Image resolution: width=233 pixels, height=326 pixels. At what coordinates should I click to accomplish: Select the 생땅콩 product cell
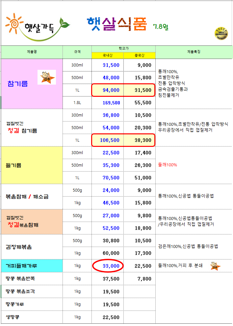tap(32, 317)
